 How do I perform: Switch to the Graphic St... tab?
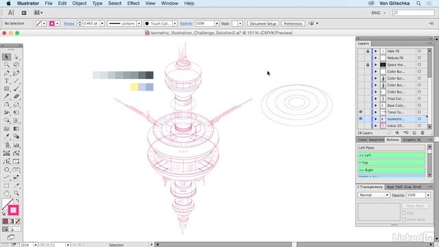click(x=412, y=140)
